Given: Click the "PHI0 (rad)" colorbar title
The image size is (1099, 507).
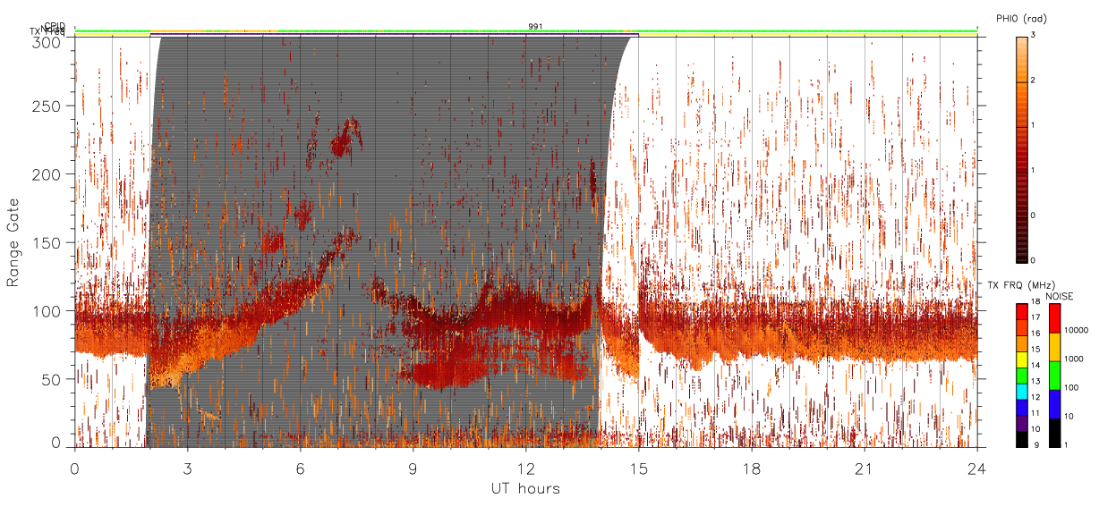Looking at the screenshot, I should (x=1021, y=18).
